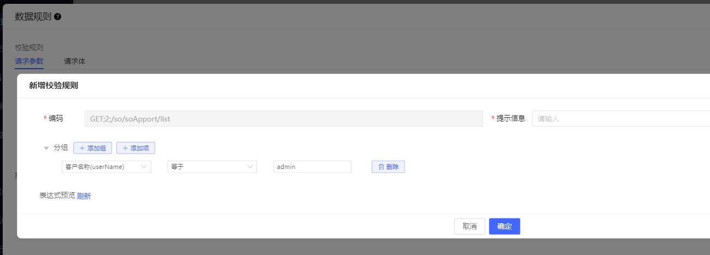Click the plus icon in 添加组
Image resolution: width=710 pixels, height=255 pixels.
coord(82,148)
